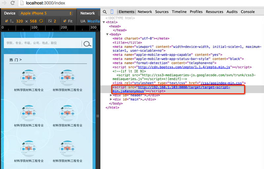The image size is (264, 169).
Task: Collapse the body element node
Action: coord(107,34)
